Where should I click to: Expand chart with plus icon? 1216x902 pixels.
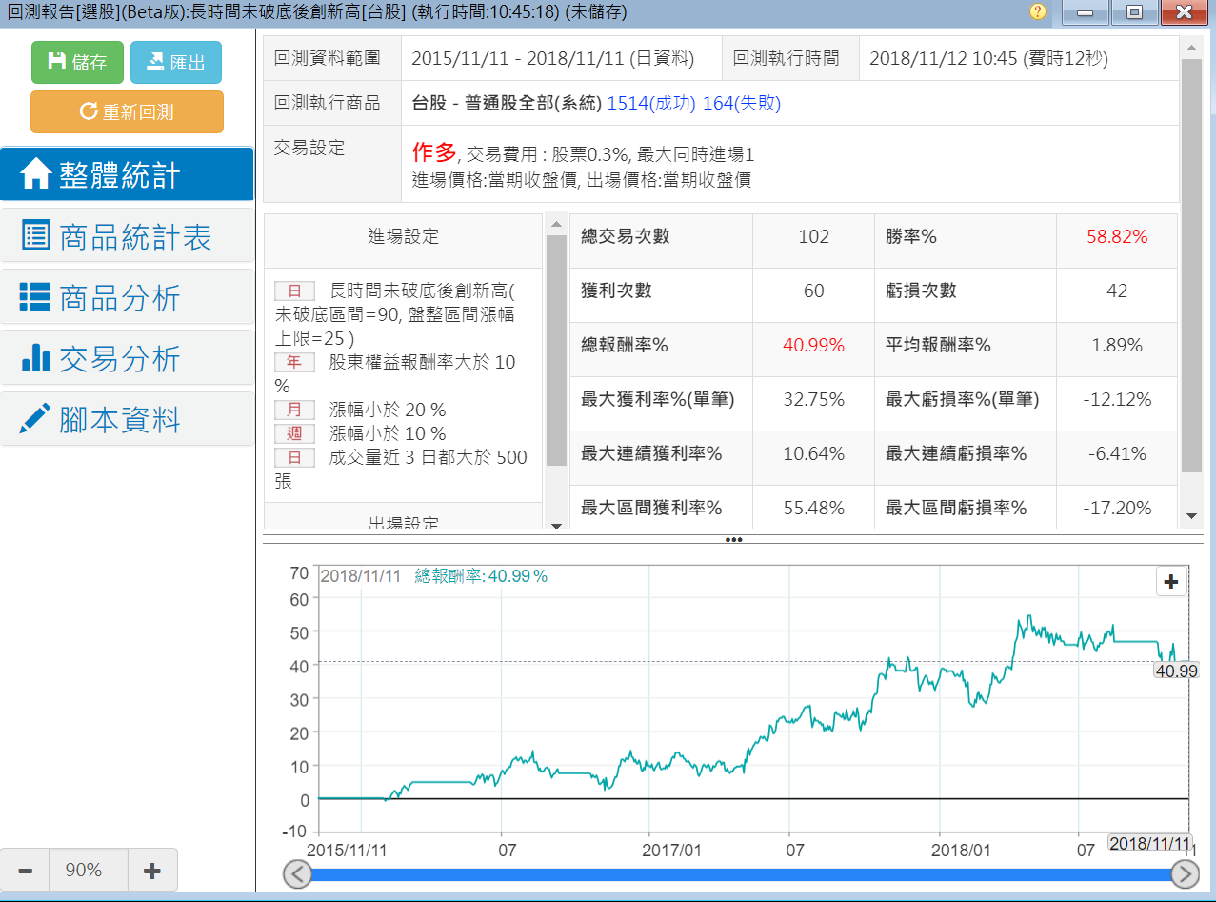coord(1170,582)
